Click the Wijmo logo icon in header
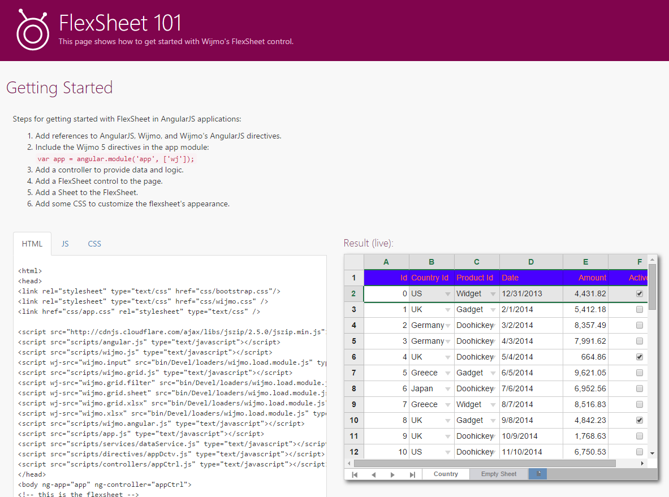669x497 pixels. click(x=33, y=30)
